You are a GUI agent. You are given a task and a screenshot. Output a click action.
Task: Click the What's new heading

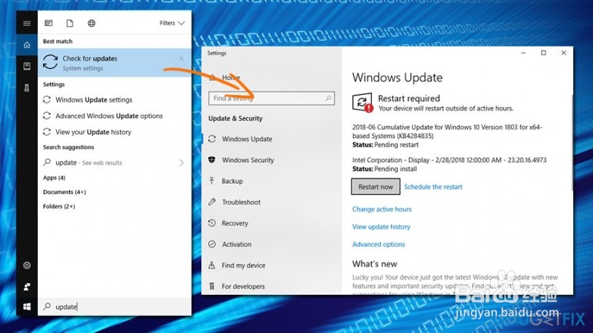click(x=375, y=264)
